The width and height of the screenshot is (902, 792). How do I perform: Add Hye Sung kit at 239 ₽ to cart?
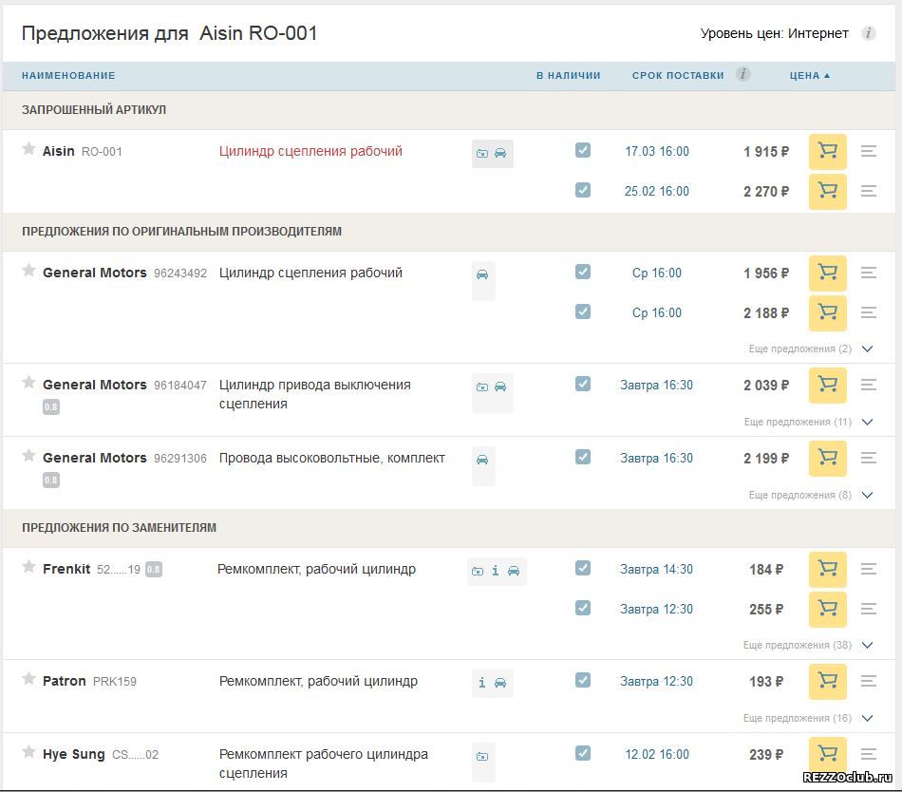tap(827, 754)
